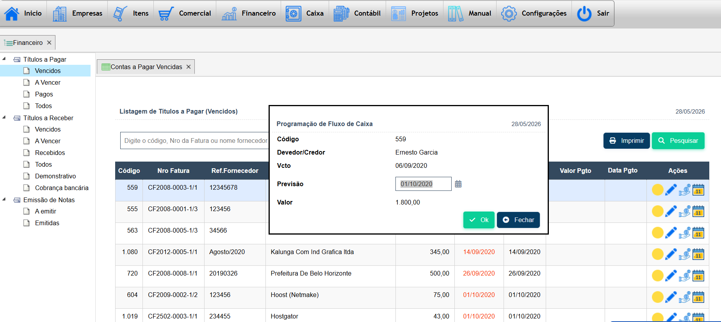Close the Contas a Pagar Vencidas tab
This screenshot has height=322, width=721.
(189, 67)
